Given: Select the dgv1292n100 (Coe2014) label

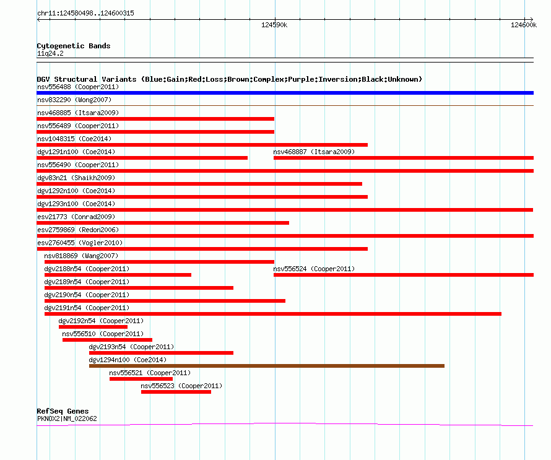Looking at the screenshot, I should click(x=76, y=191).
